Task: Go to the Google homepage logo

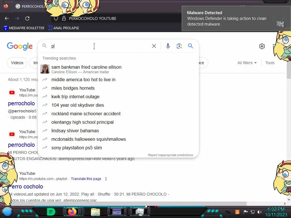Action: (x=20, y=46)
